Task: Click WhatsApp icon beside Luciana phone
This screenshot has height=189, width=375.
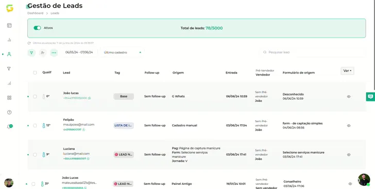Action: pyautogui.click(x=88, y=159)
